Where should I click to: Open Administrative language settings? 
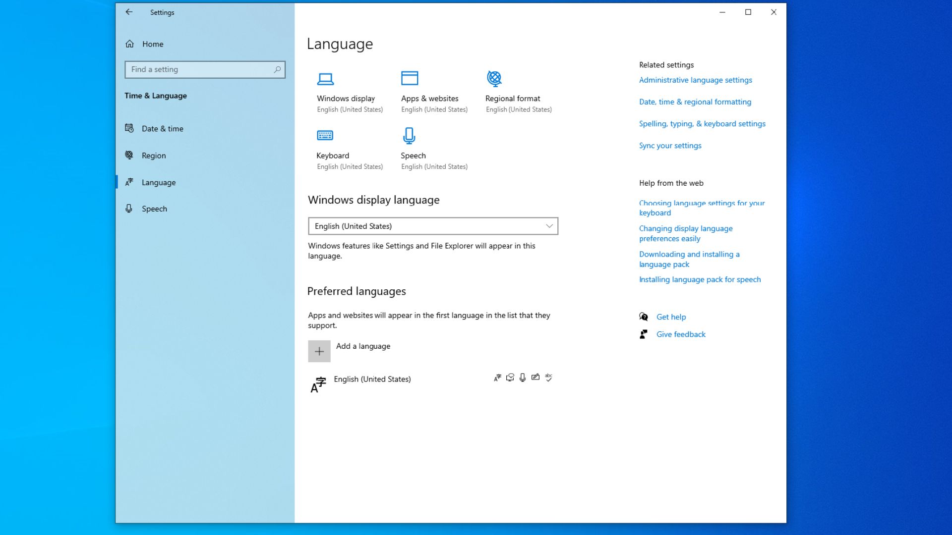(x=695, y=80)
